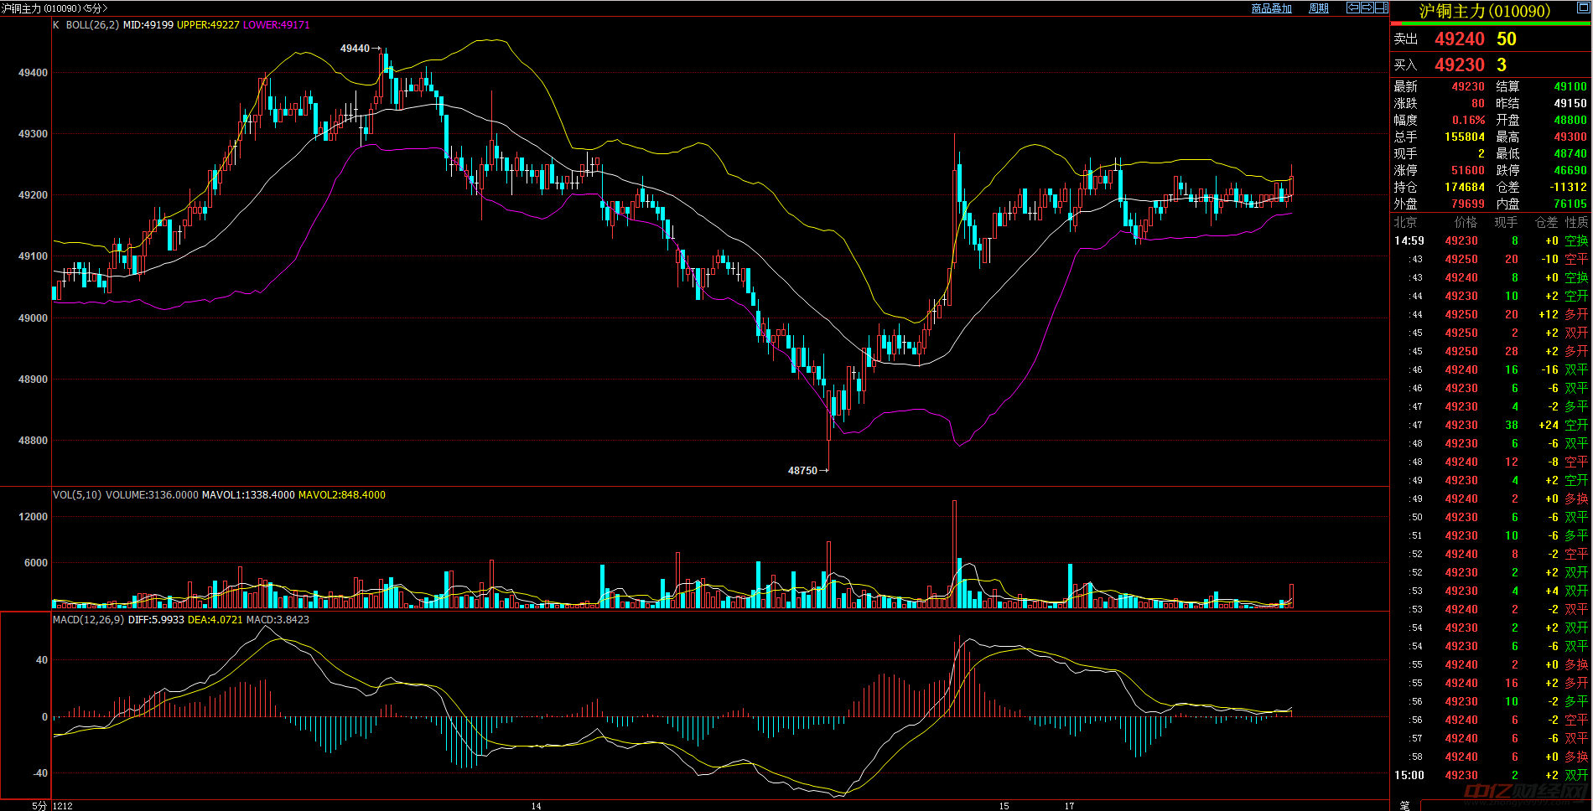Click the 卖出 price 49240

tap(1459, 39)
